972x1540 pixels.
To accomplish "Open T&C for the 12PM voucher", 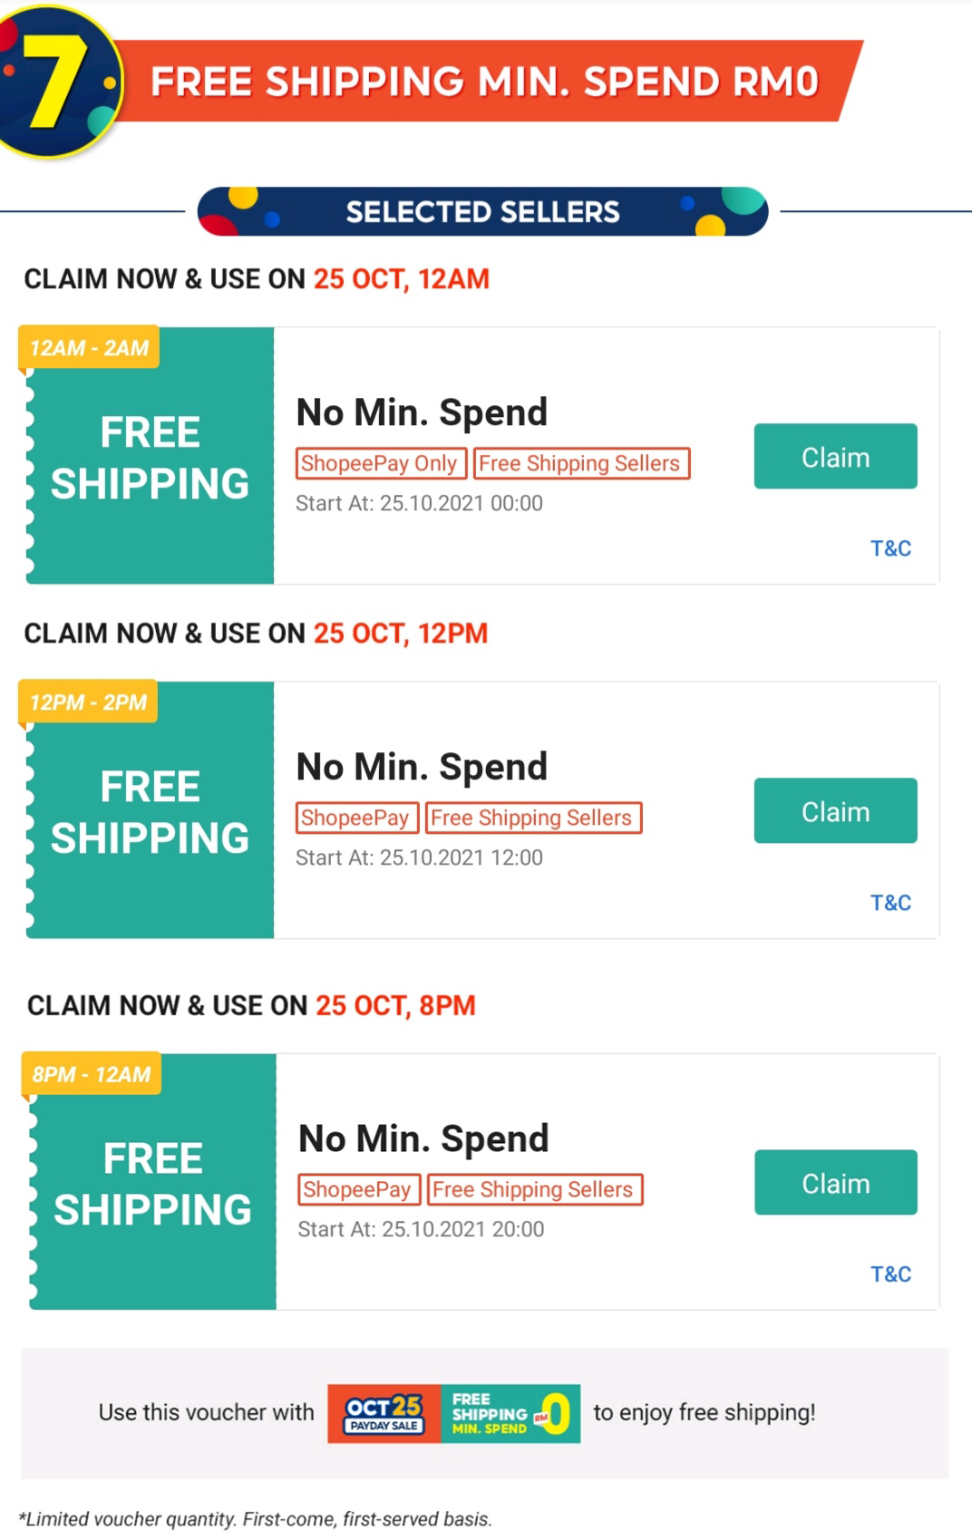I will point(890,903).
